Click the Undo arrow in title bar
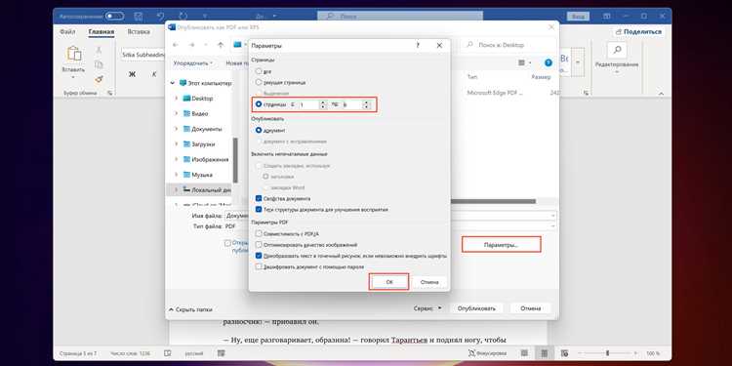Image resolution: width=732 pixels, height=366 pixels. pyautogui.click(x=161, y=16)
